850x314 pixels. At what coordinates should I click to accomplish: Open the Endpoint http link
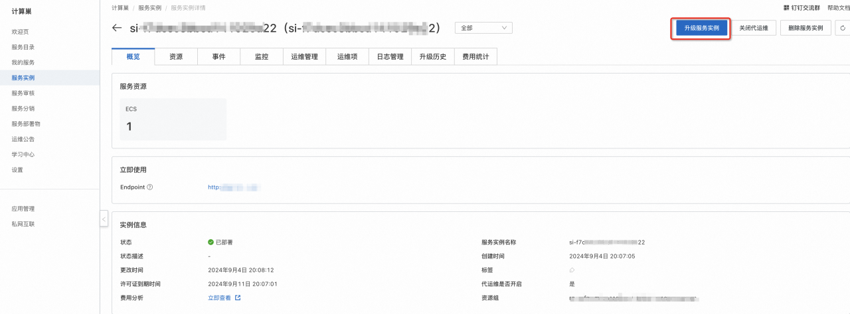coord(234,187)
